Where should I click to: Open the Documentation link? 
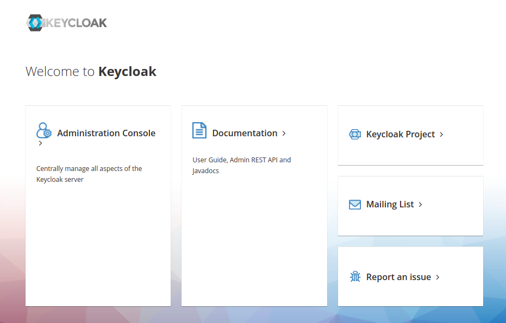pos(245,133)
